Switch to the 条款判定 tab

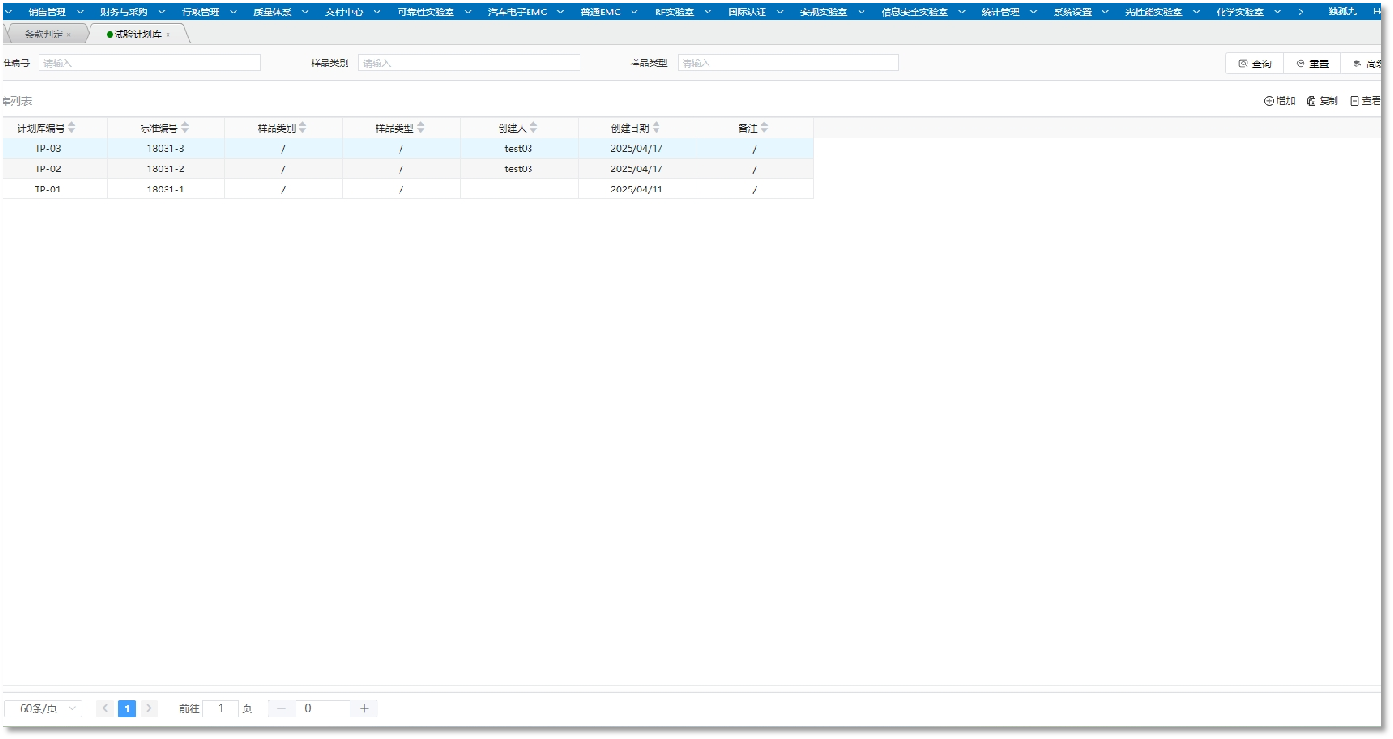[43, 35]
